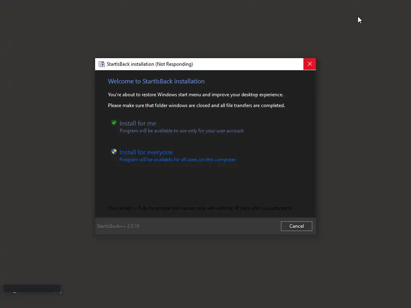This screenshot has height=308, width=411.
Task: Click the 'Welcome to StartIsBack installation' heading
Action: pyautogui.click(x=156, y=81)
